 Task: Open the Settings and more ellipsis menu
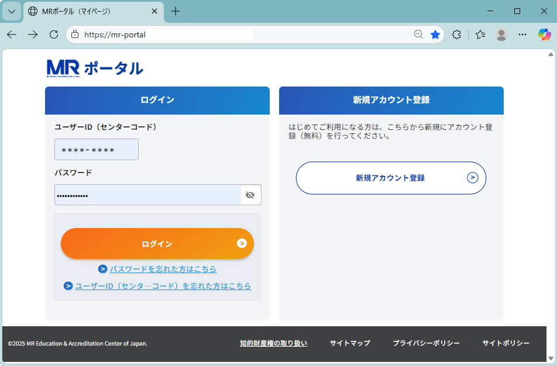[522, 34]
